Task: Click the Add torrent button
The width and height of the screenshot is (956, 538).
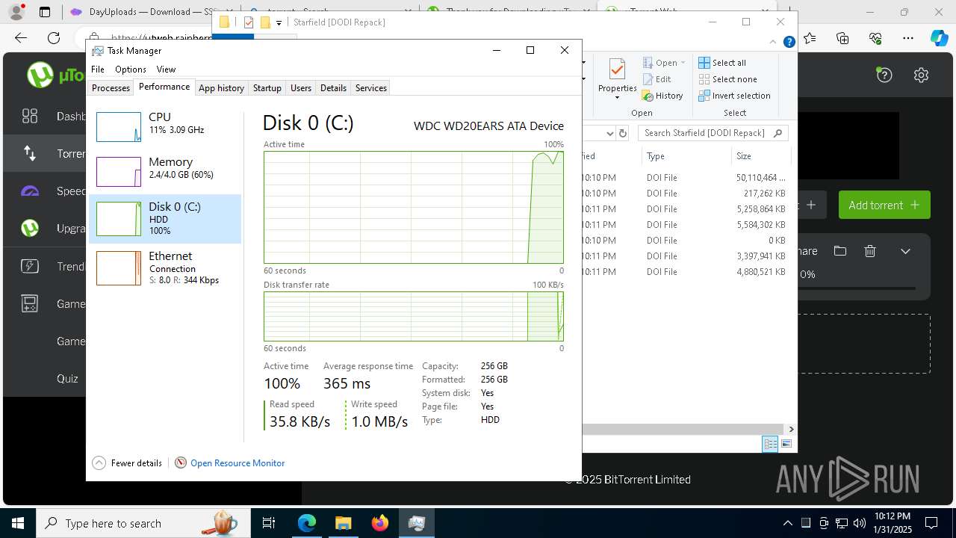Action: 884,205
